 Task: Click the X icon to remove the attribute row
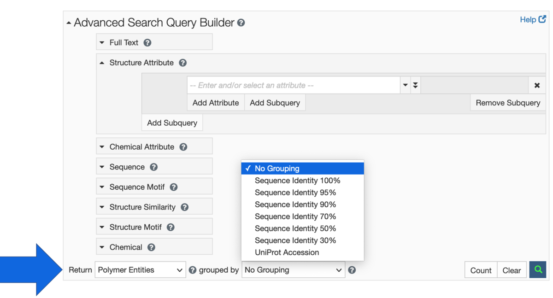tap(537, 85)
